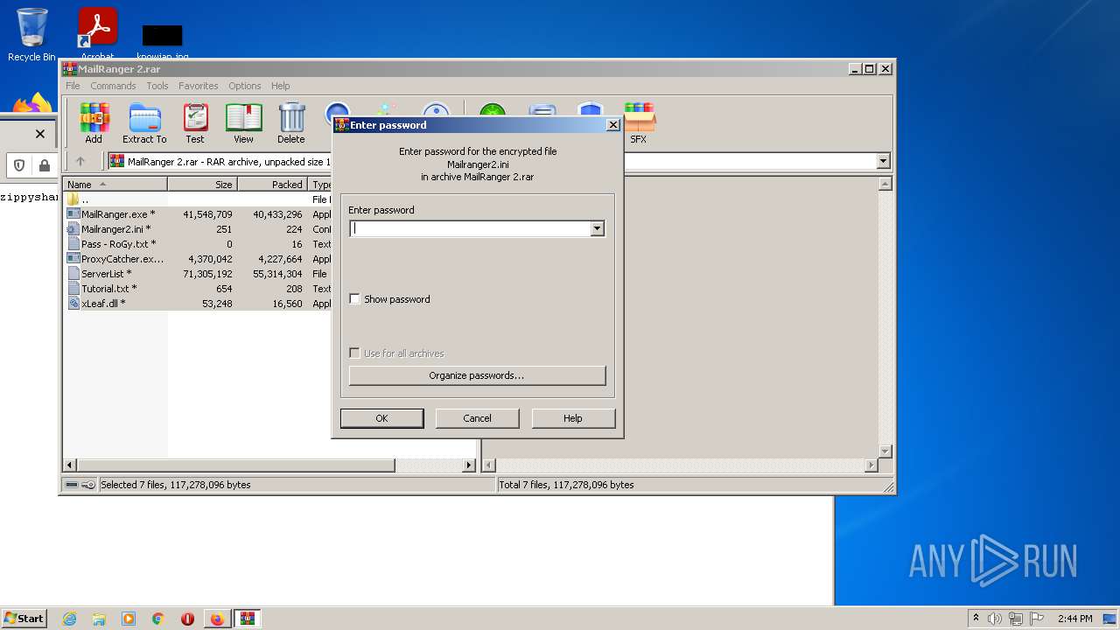The height and width of the screenshot is (630, 1120).
Task: Select the Pass - RoGy.txt file
Action: pyautogui.click(x=198, y=244)
